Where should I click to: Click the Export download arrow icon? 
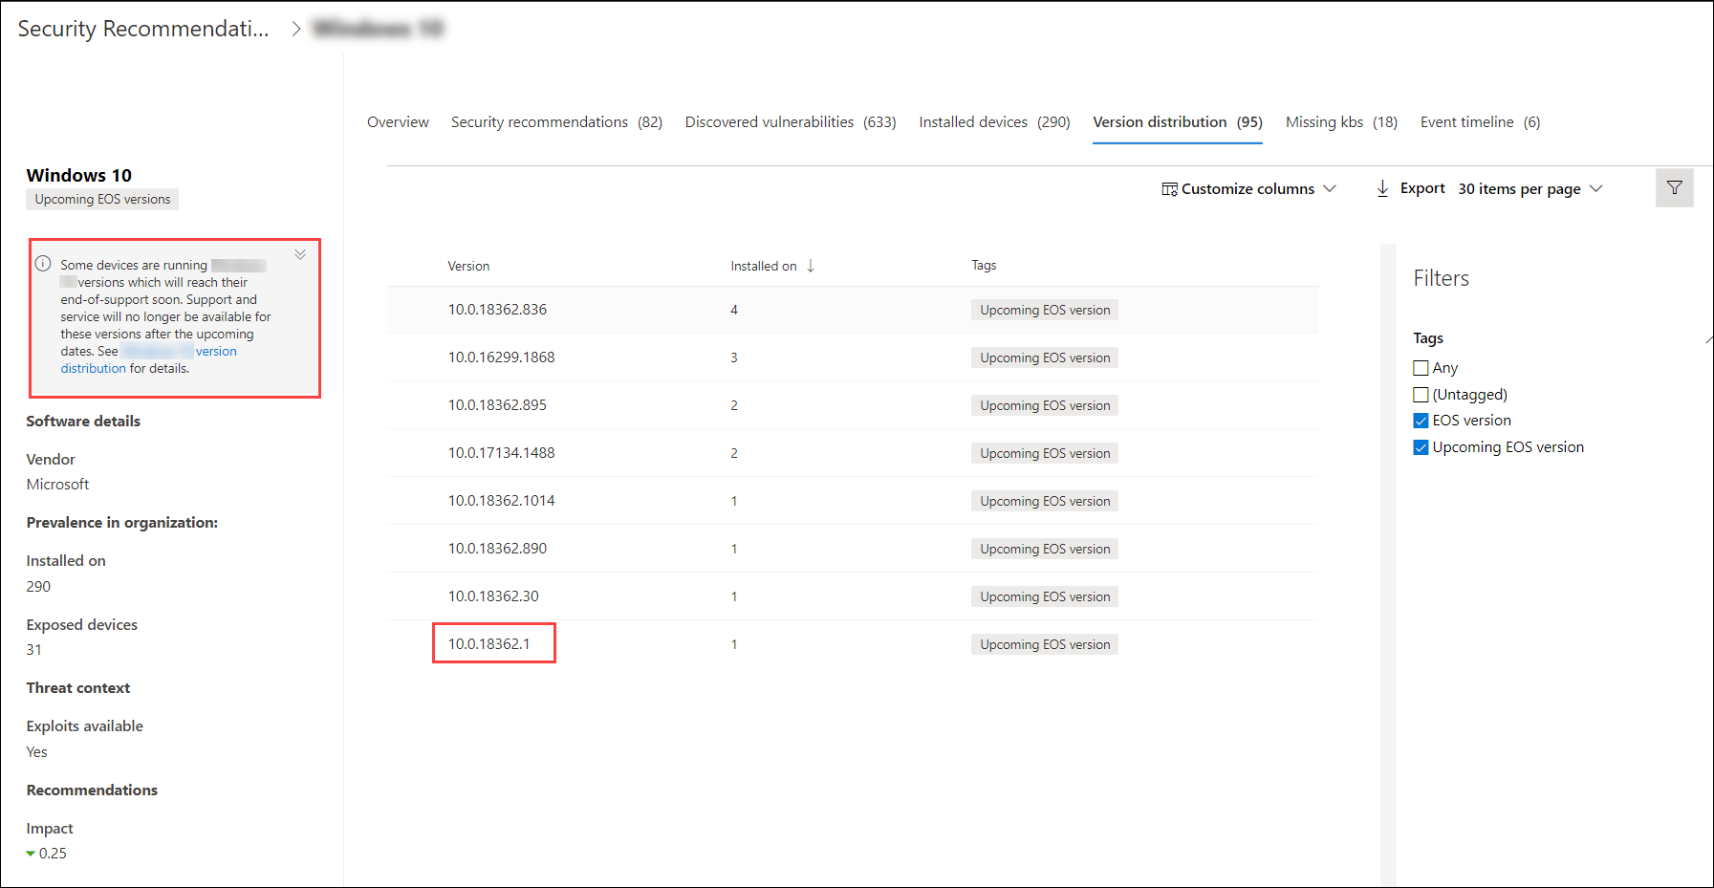pyautogui.click(x=1382, y=188)
